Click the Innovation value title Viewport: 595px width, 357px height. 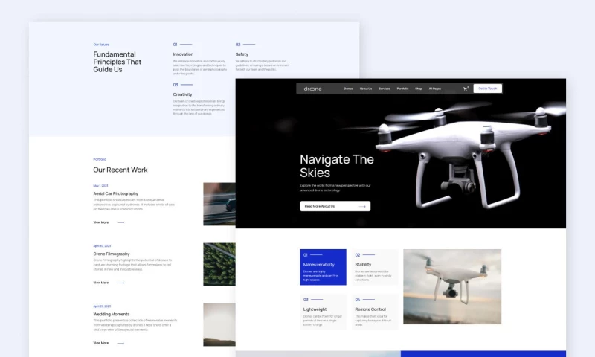[183, 54]
